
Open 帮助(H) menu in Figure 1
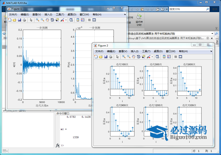click(97, 15)
